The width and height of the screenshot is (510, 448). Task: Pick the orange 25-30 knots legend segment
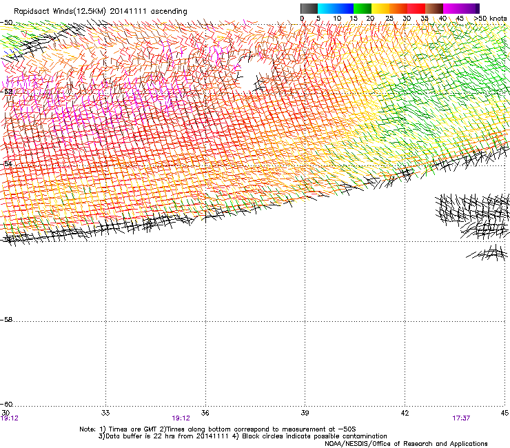(x=398, y=8)
